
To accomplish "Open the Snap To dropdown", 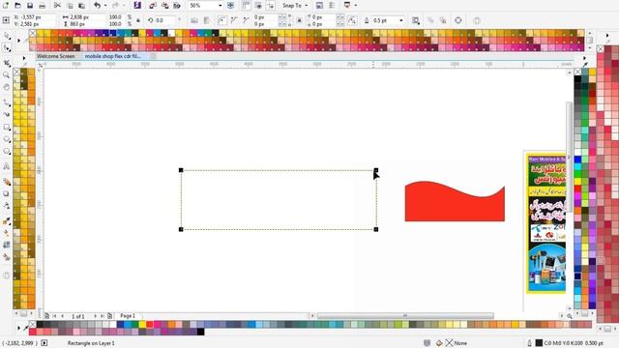I will [x=294, y=6].
